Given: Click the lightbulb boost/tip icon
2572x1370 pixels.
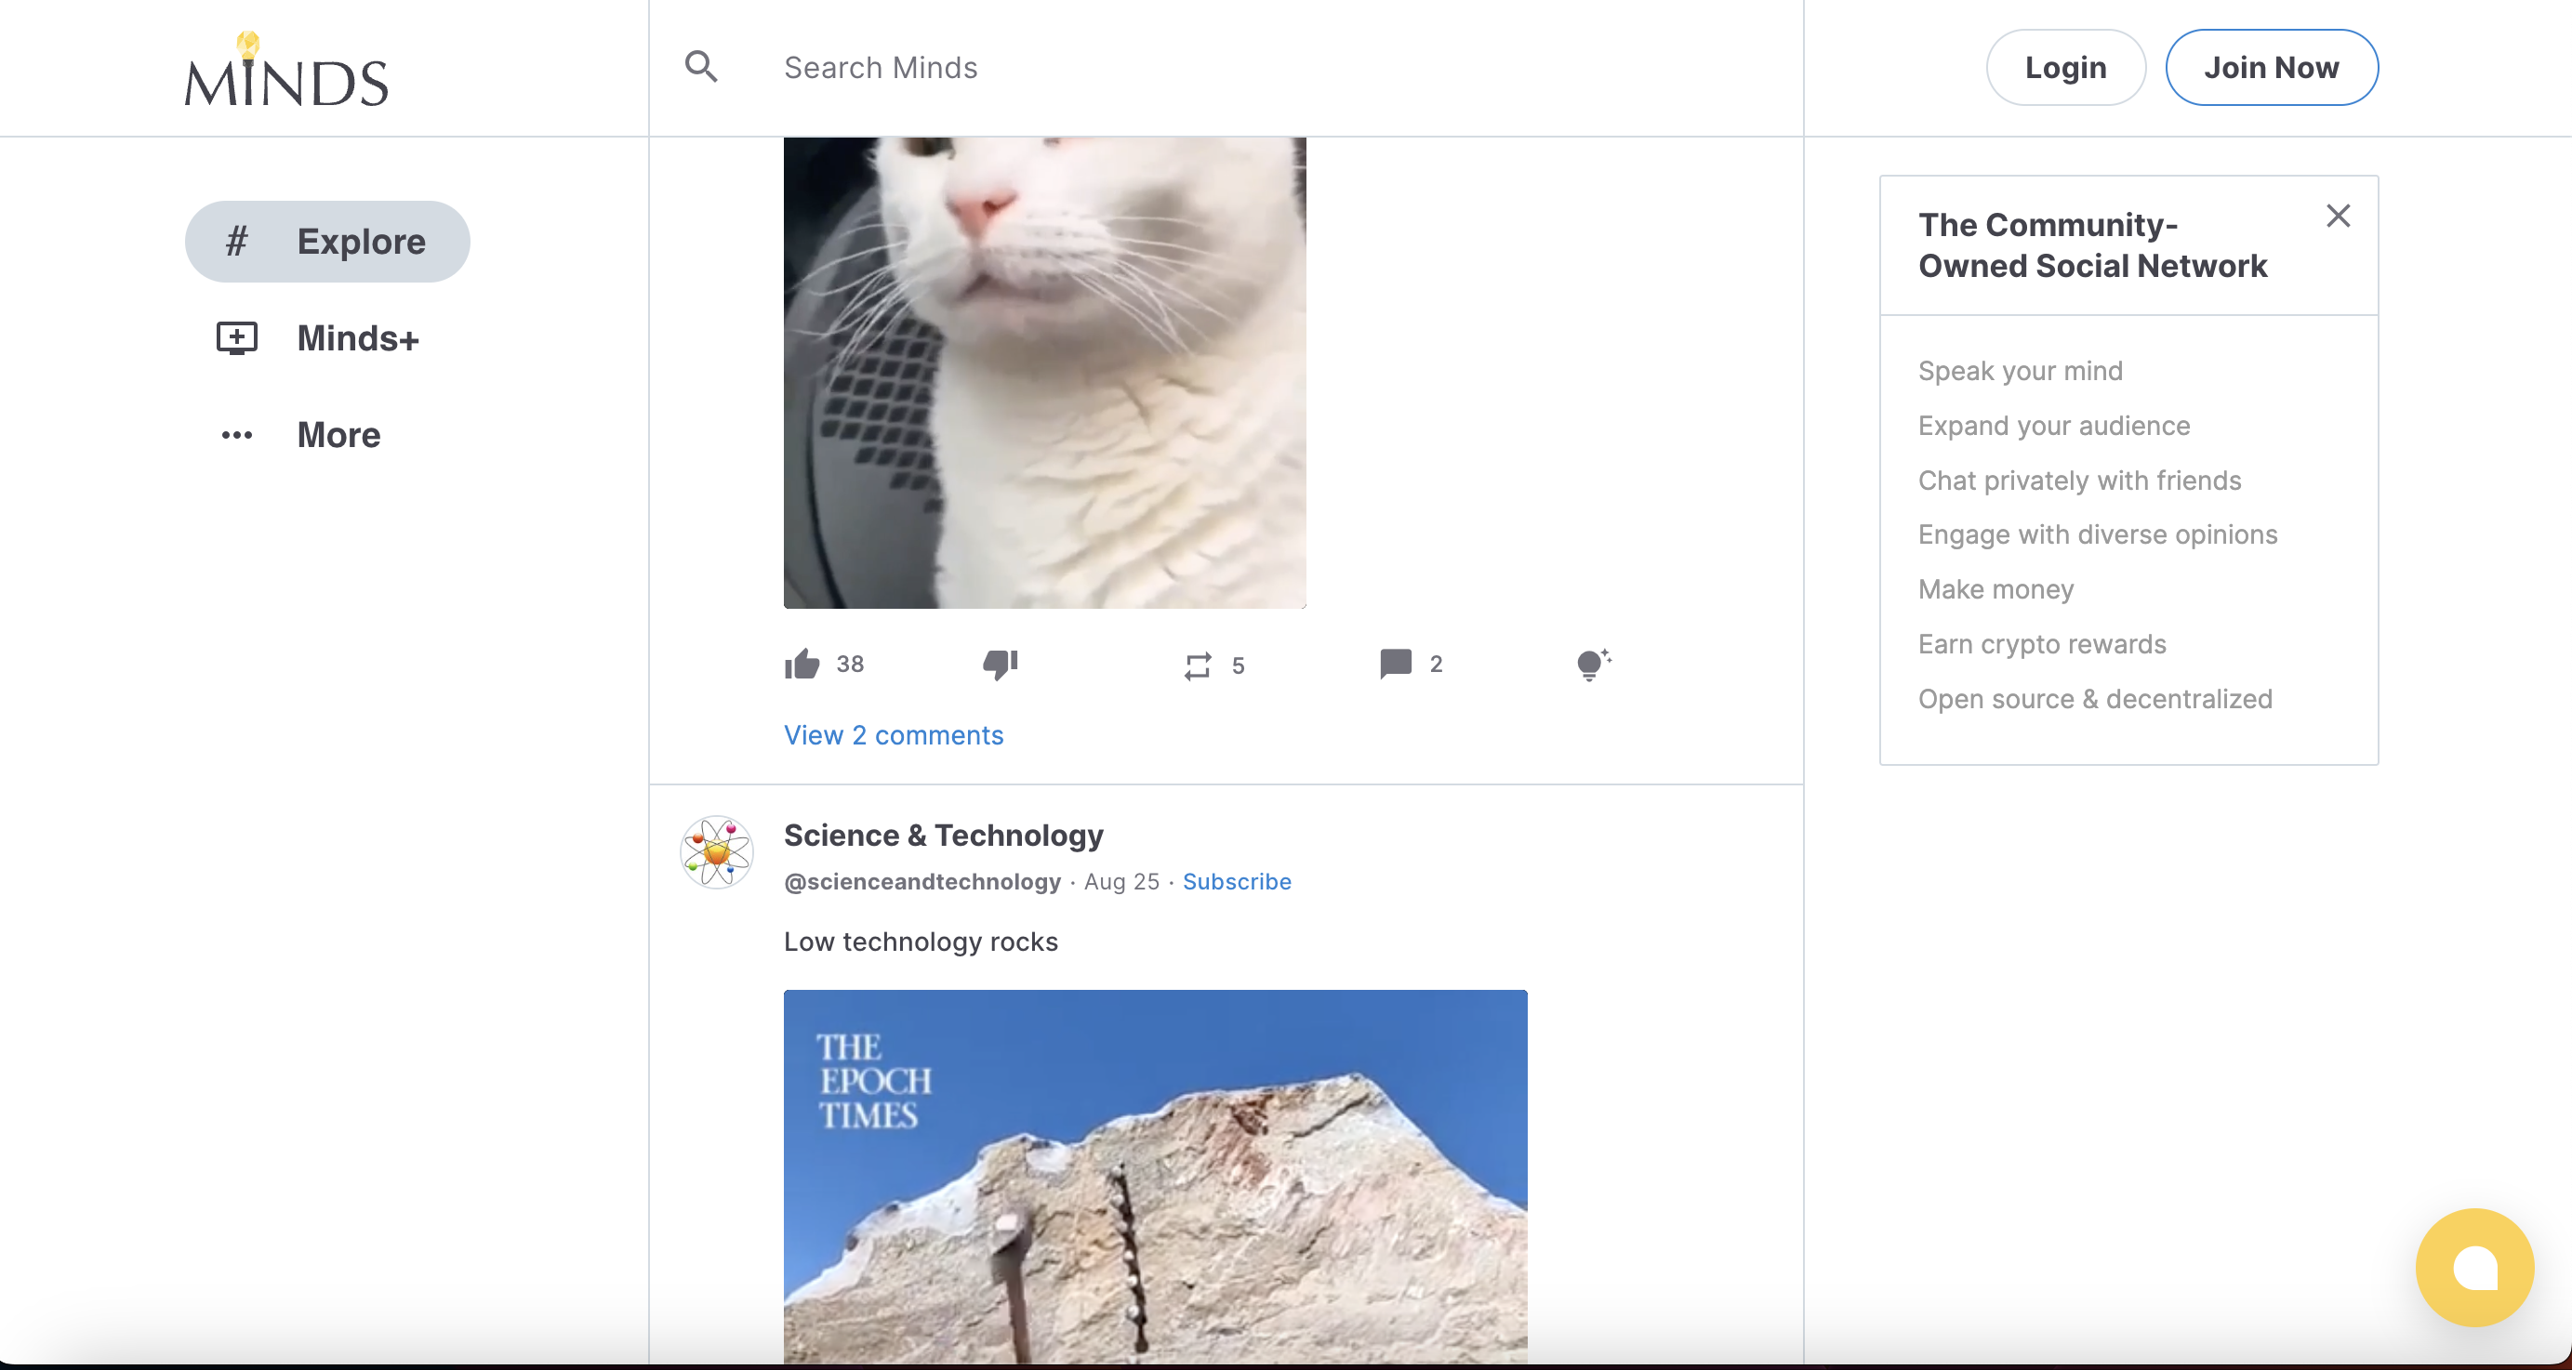Looking at the screenshot, I should click(x=1593, y=664).
